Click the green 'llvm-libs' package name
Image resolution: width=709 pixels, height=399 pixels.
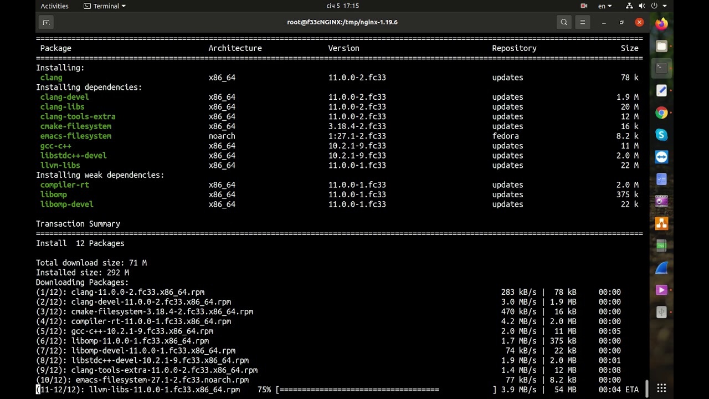pos(60,165)
